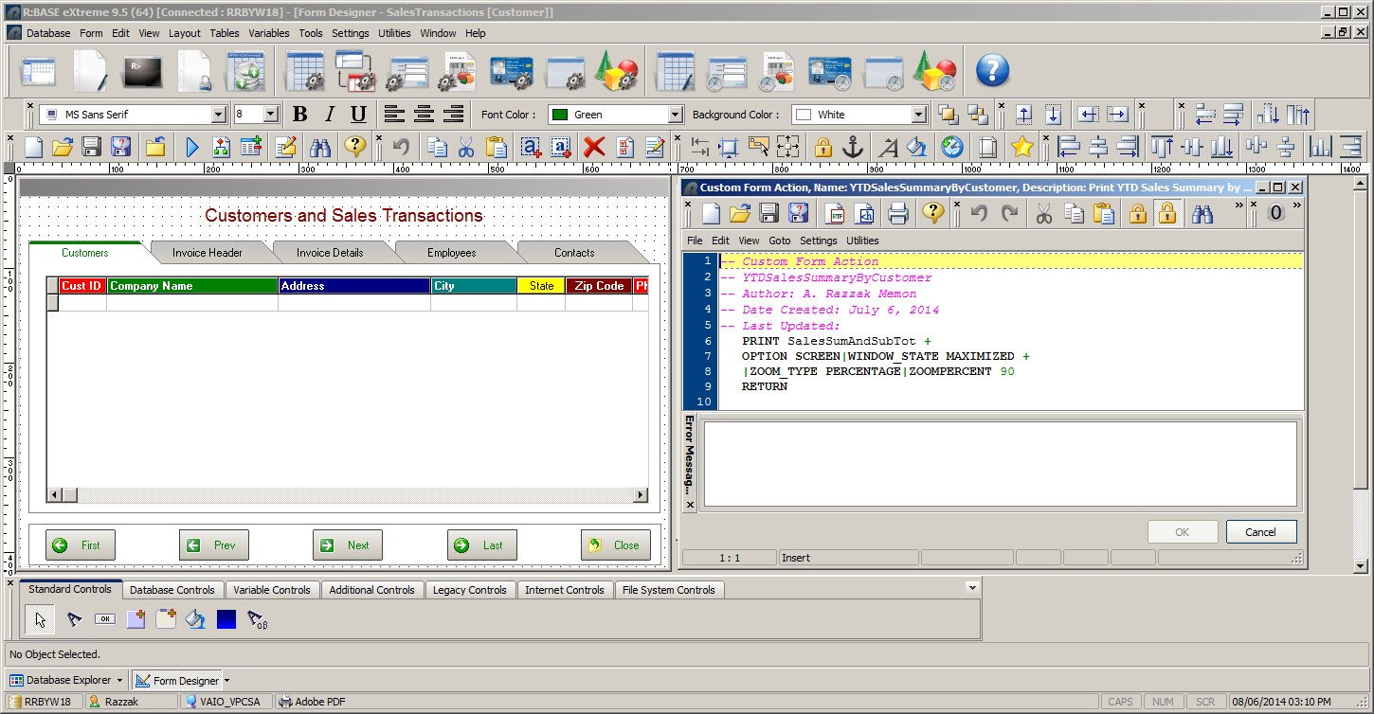Select the blue color box control

pyautogui.click(x=226, y=619)
